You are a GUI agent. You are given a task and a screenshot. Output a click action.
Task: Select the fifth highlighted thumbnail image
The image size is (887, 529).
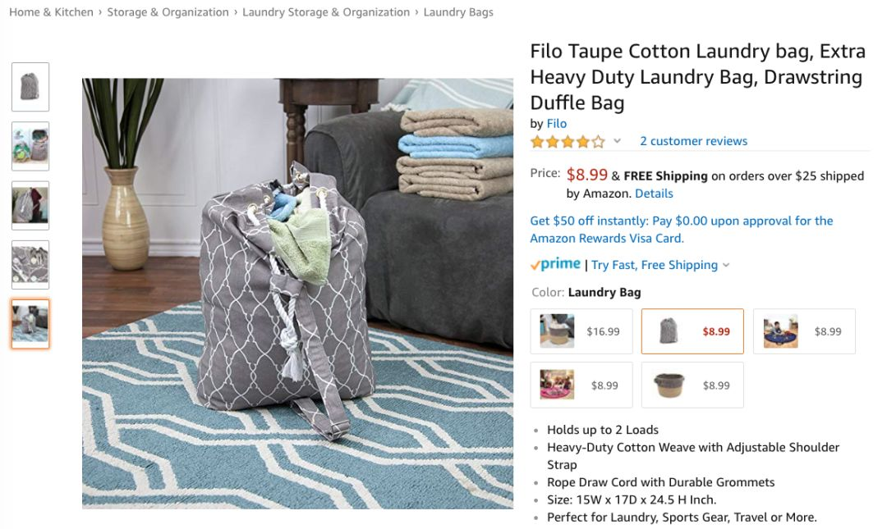[30, 324]
